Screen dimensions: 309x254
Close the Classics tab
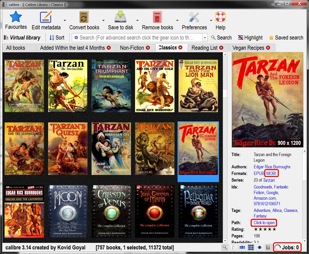click(x=180, y=47)
